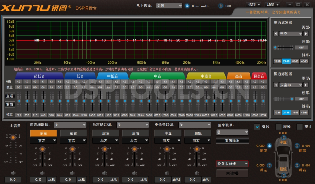Open the 电平选择 dropdown
Image resolution: width=315 pixels, height=184 pixels.
[x=169, y=6]
